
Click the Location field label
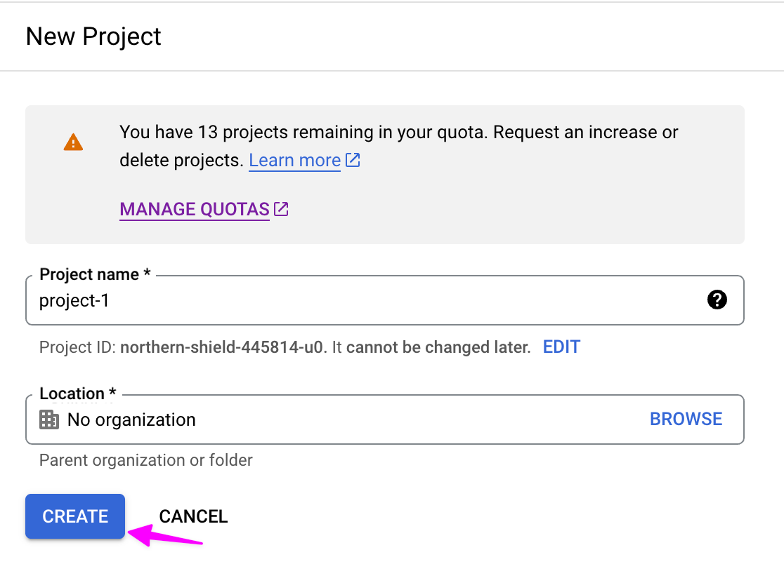pos(77,394)
